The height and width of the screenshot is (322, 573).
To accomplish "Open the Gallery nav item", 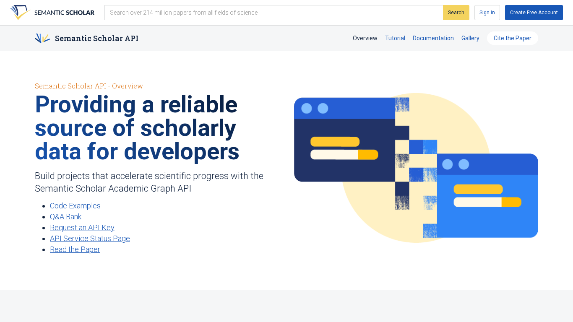I will tap(470, 38).
